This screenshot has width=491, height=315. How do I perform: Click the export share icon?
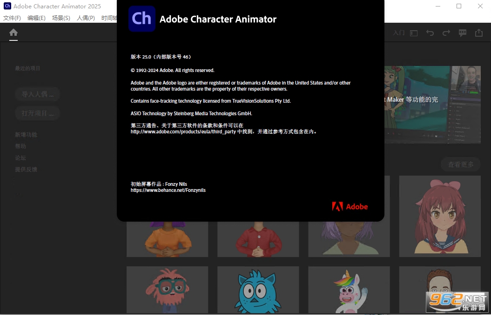[x=479, y=33]
